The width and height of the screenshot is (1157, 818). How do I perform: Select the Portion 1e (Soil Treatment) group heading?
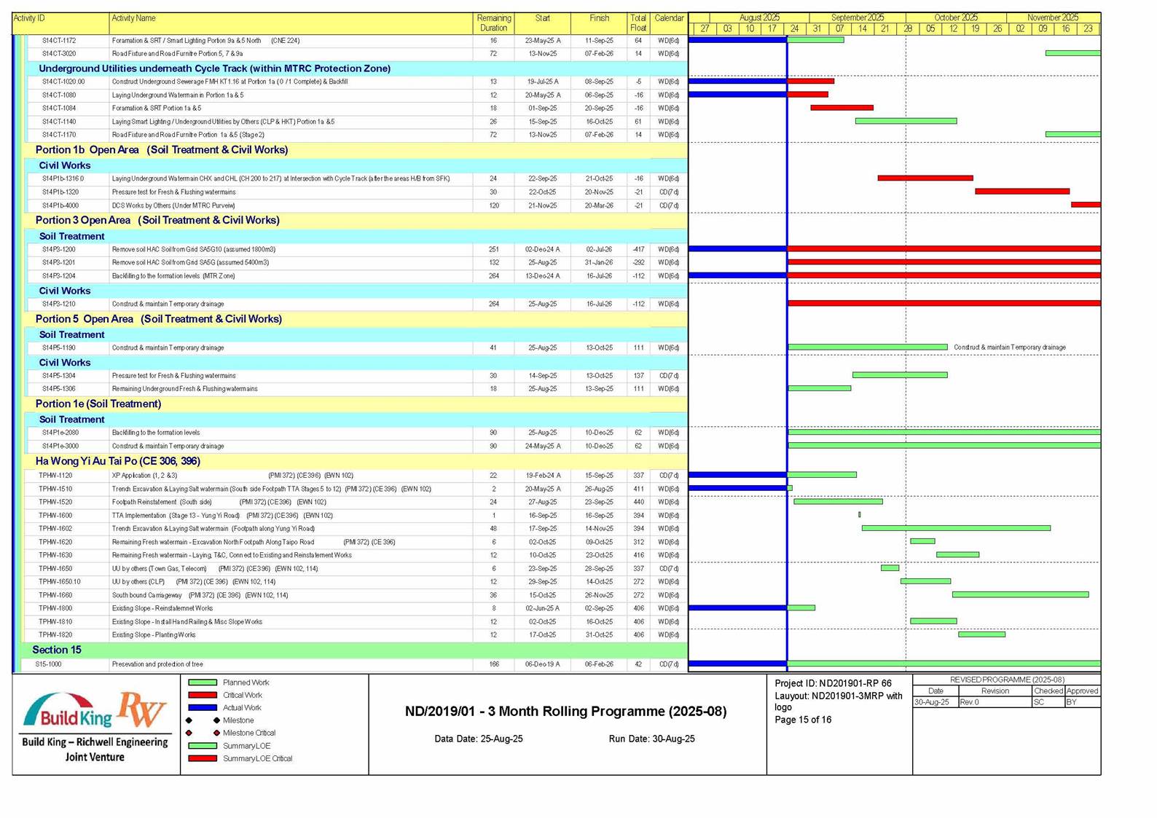(98, 404)
